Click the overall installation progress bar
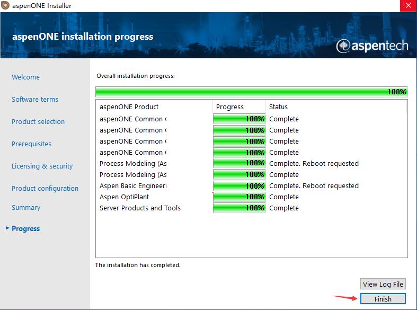417x310 pixels. pos(251,92)
